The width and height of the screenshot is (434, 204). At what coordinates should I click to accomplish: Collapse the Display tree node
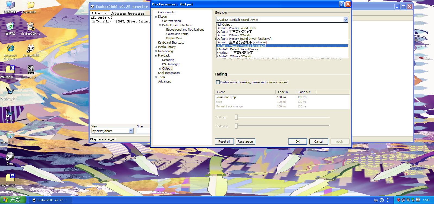[156, 17]
